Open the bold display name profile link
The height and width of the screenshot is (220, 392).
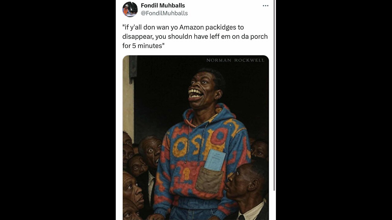163,5
